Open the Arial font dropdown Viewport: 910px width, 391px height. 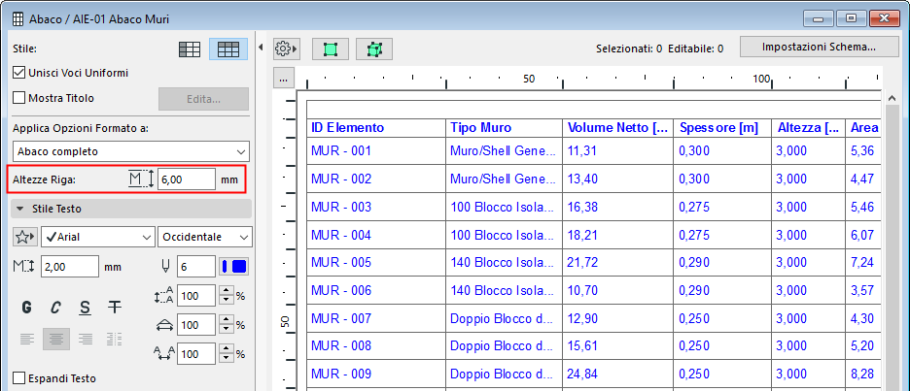(x=97, y=237)
